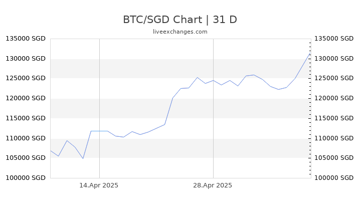Click the left 135000 SGD axis label
This screenshot has height=203, width=361.
[26, 39]
